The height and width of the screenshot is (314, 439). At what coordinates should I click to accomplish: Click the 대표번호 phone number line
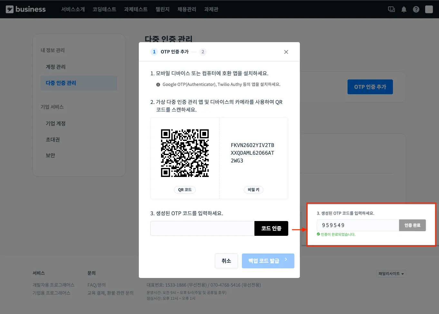[204, 285]
